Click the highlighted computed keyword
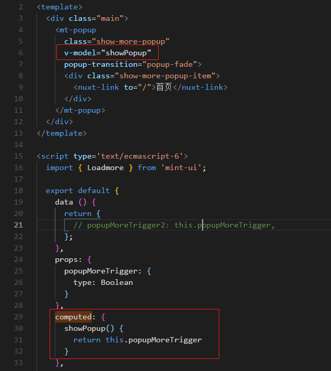Screen dimensions: 331x371 (x=73, y=317)
